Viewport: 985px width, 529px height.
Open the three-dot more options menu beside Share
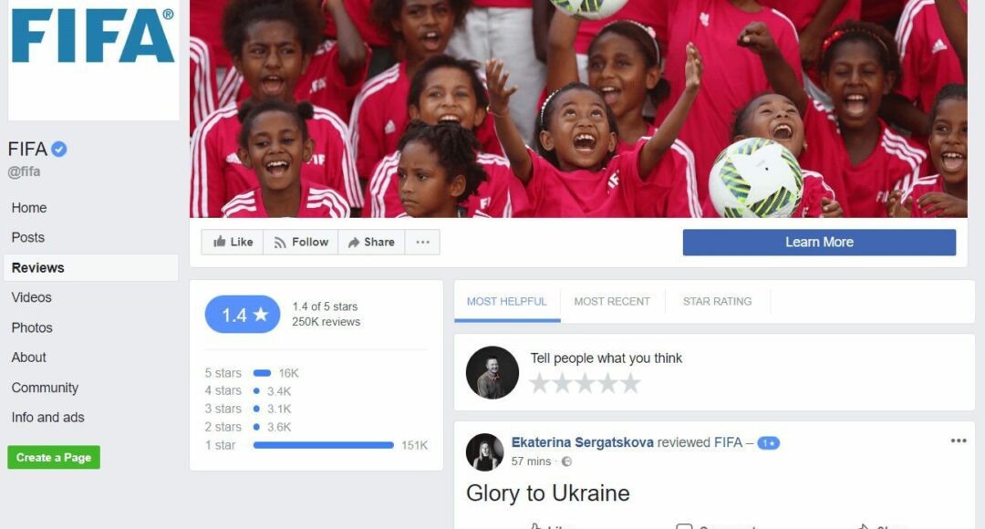click(x=423, y=242)
